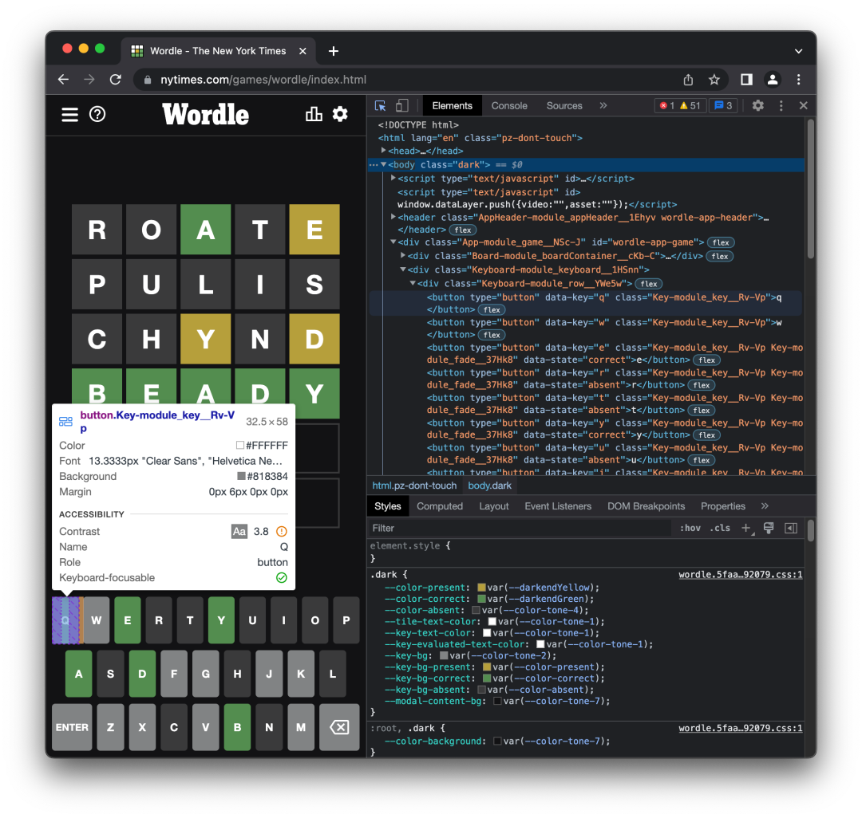862x818 pixels.
Task: Bookmark this page with the star icon
Action: (x=714, y=80)
